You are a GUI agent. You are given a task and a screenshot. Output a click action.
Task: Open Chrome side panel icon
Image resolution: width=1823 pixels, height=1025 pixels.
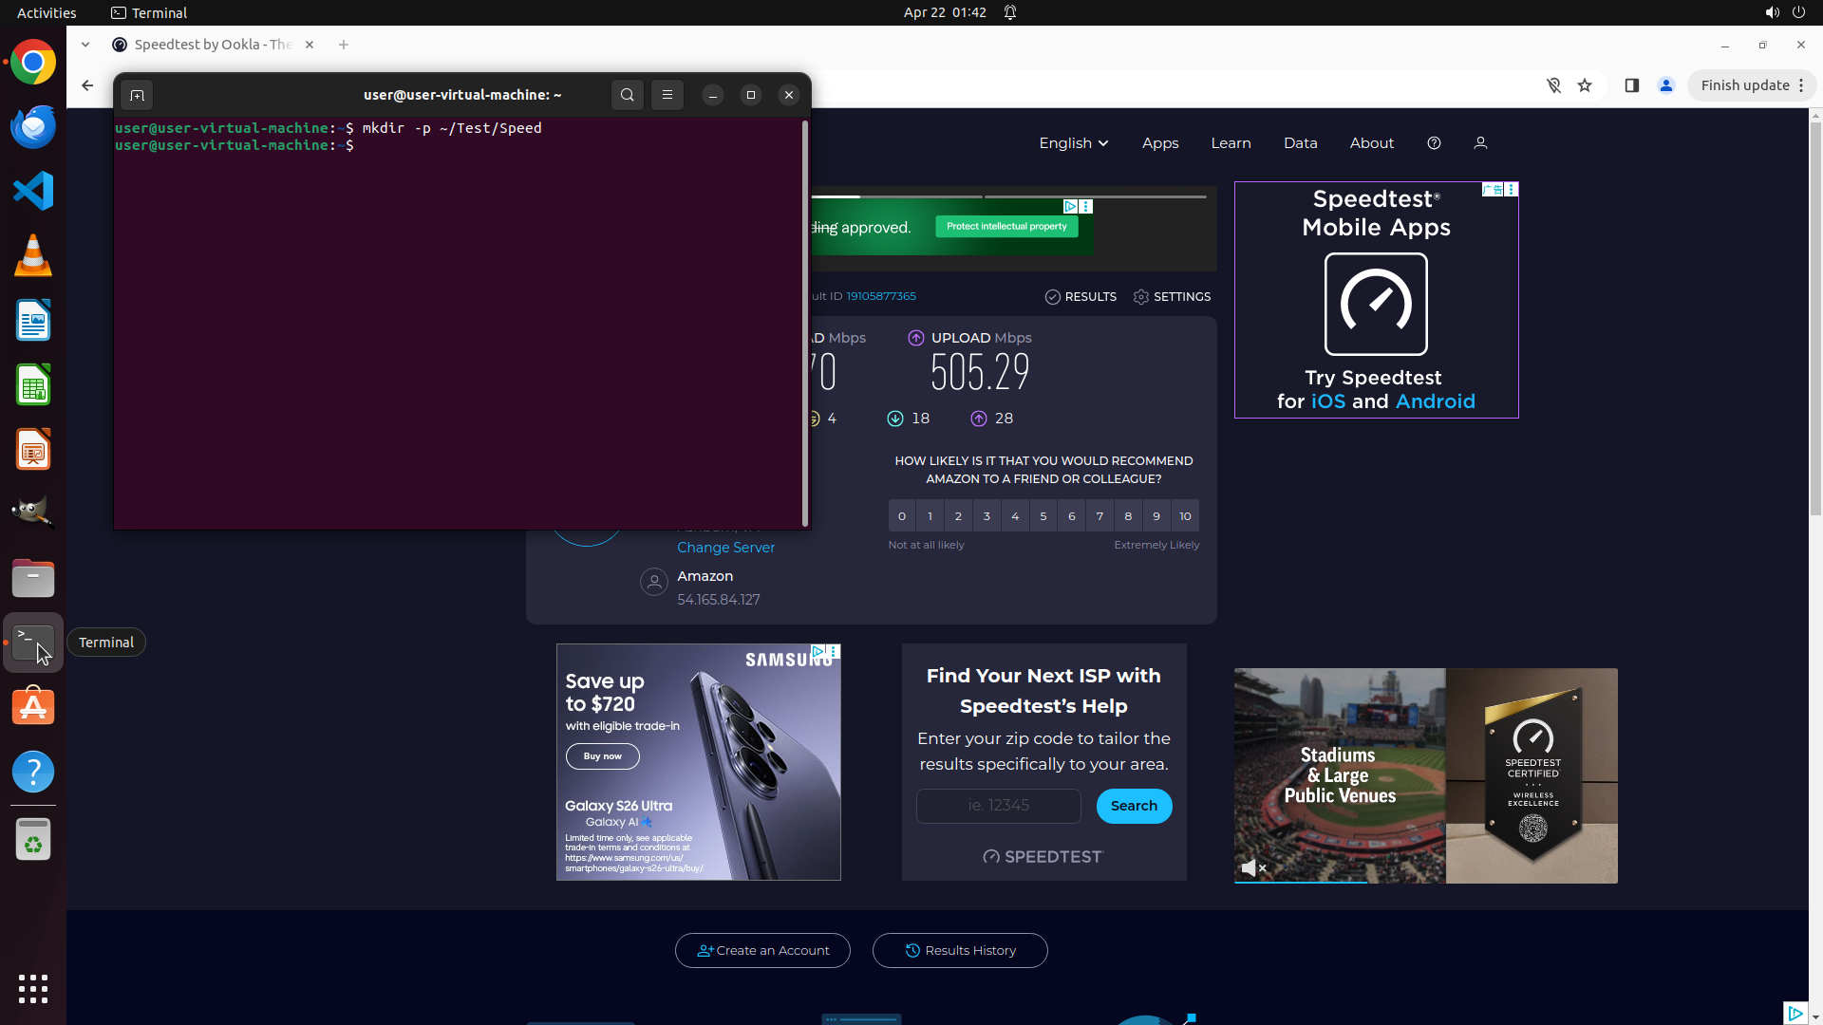(1632, 85)
